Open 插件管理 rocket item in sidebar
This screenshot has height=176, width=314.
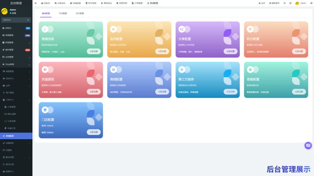click(x=16, y=50)
